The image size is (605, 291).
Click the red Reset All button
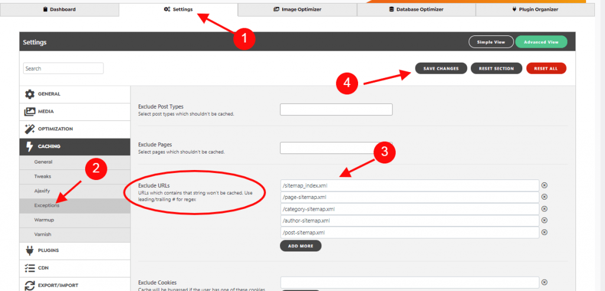[x=546, y=68]
